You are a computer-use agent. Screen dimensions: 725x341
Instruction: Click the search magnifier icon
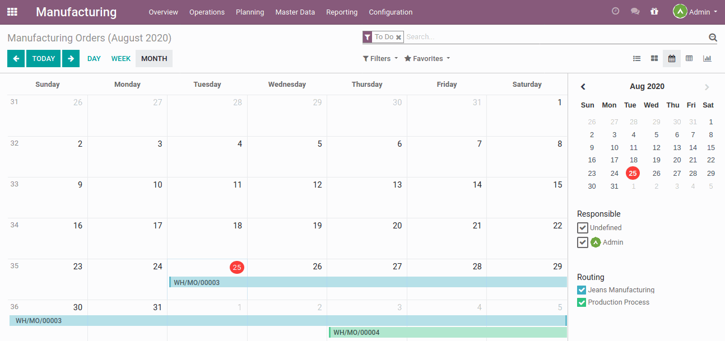712,37
